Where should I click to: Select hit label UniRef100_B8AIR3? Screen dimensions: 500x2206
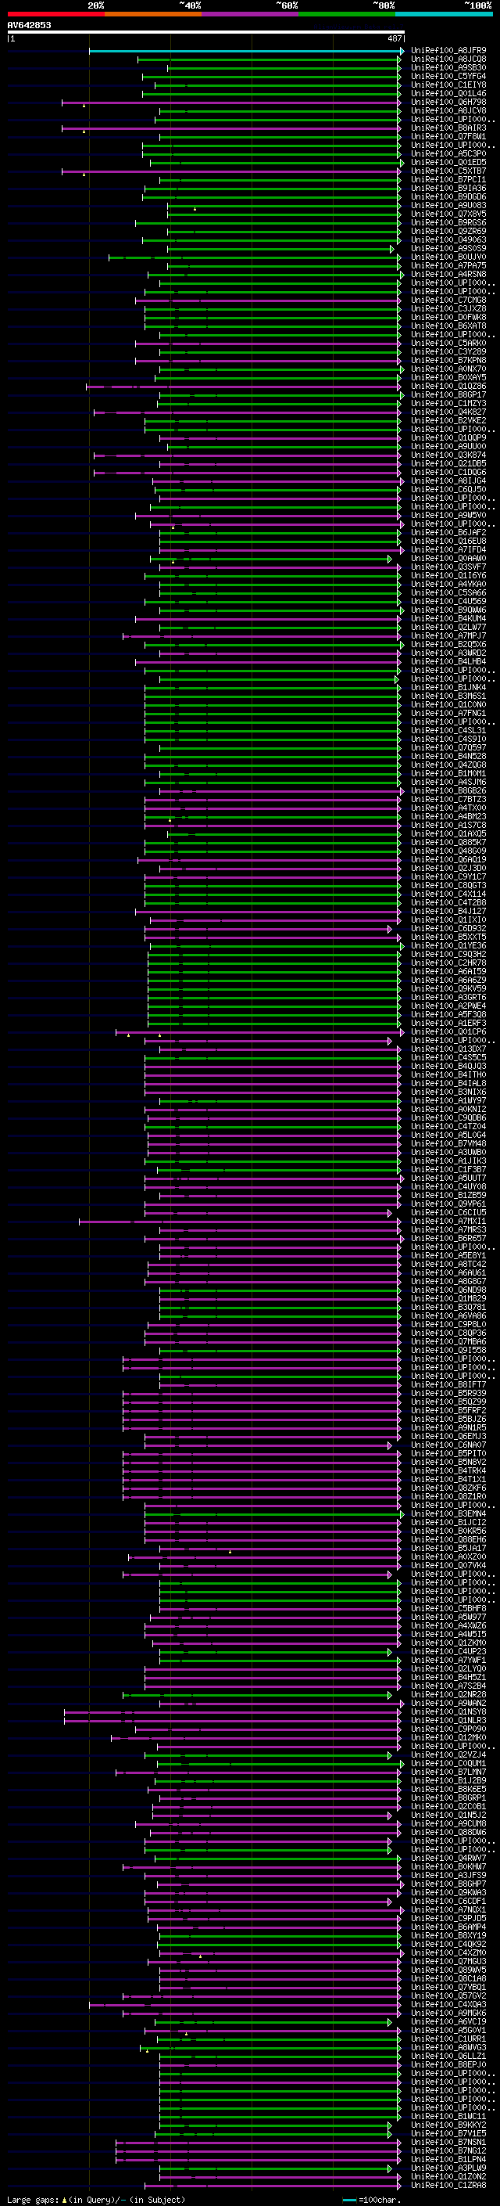(x=448, y=128)
